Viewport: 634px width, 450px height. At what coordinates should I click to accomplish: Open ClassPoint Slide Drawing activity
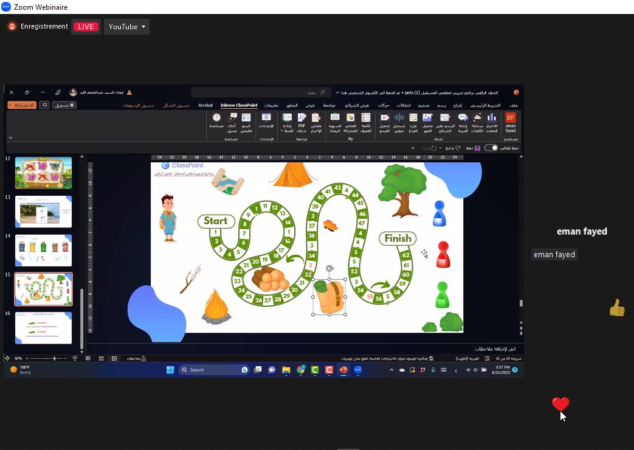pyautogui.click(x=445, y=122)
